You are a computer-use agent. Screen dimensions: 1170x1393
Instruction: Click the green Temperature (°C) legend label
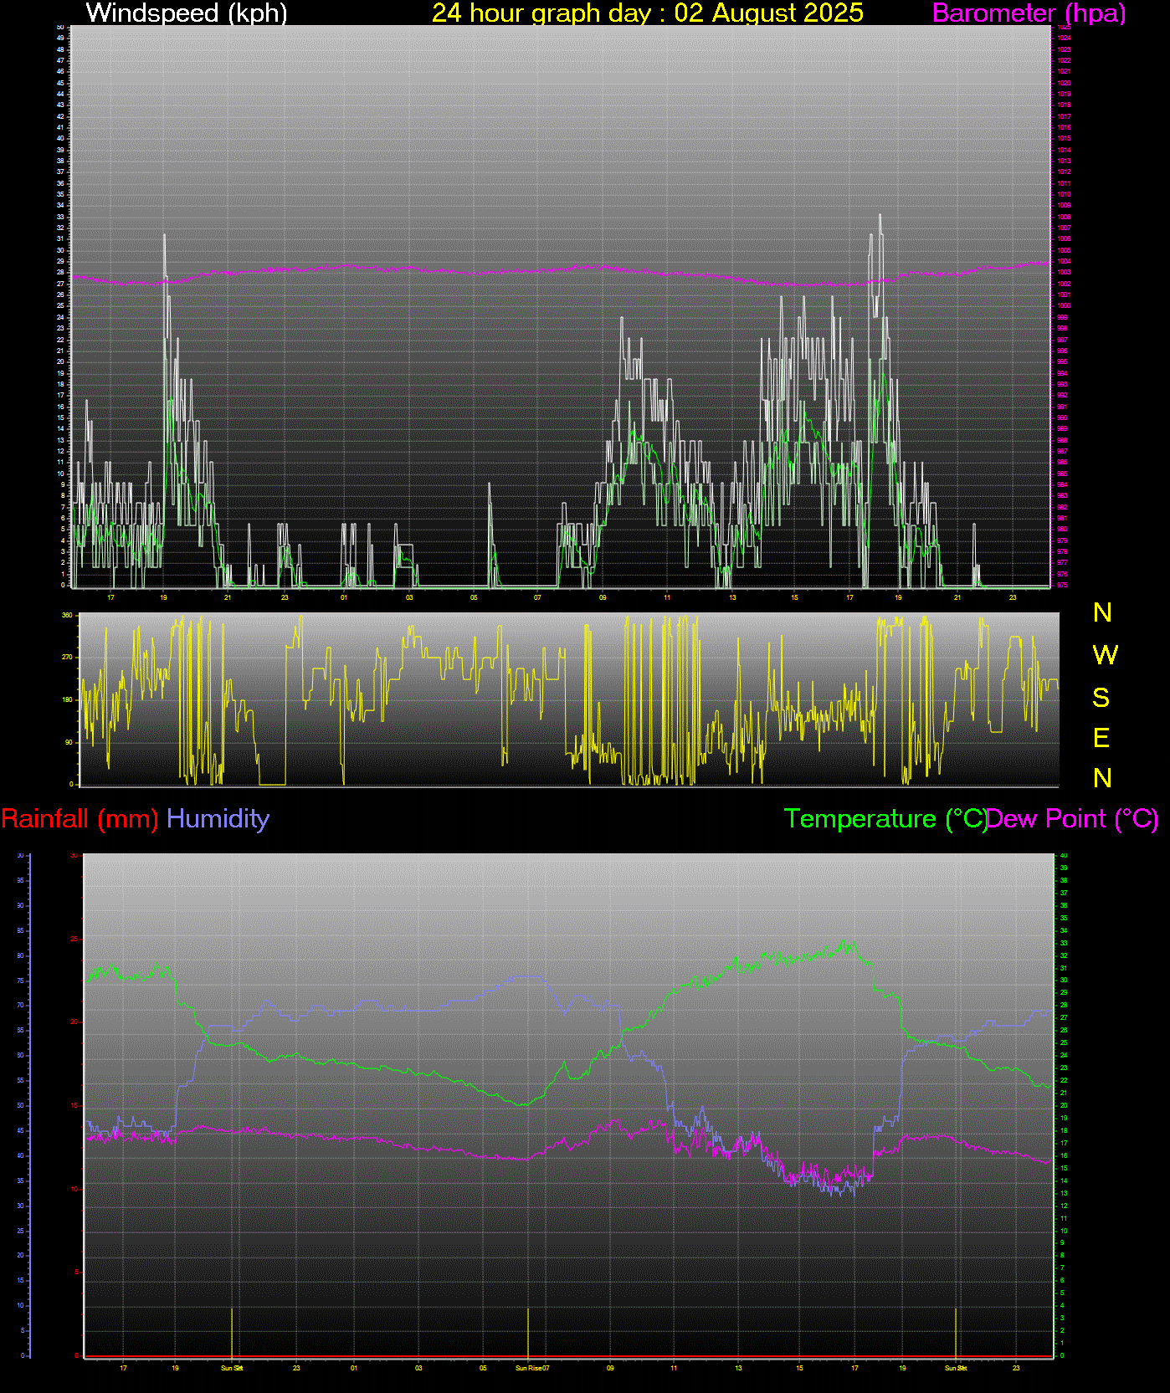point(884,818)
